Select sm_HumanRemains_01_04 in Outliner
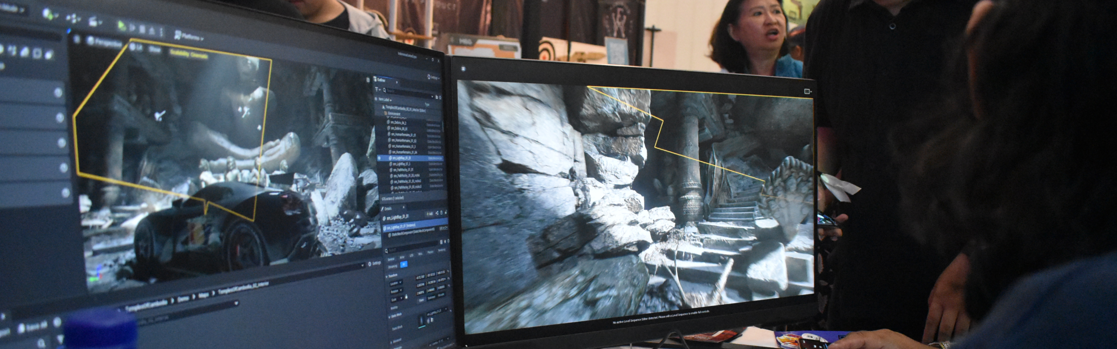 403,152
